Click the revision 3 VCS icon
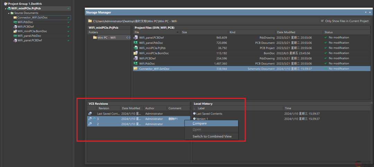Screen dimensions: 374x167 (90, 119)
